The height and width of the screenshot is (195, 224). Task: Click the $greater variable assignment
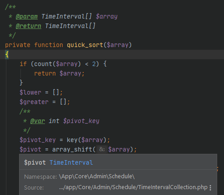pos(34,102)
